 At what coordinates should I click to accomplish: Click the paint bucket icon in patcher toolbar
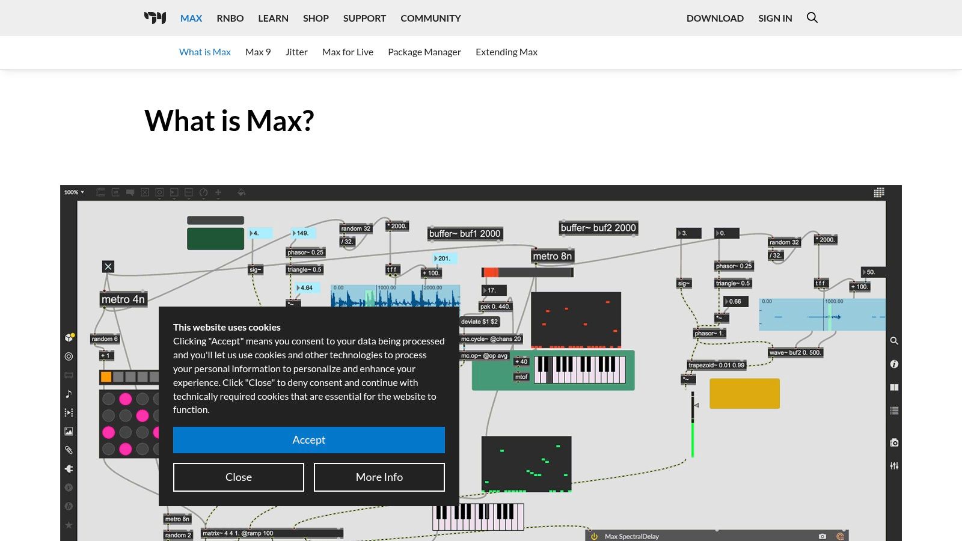click(x=241, y=192)
